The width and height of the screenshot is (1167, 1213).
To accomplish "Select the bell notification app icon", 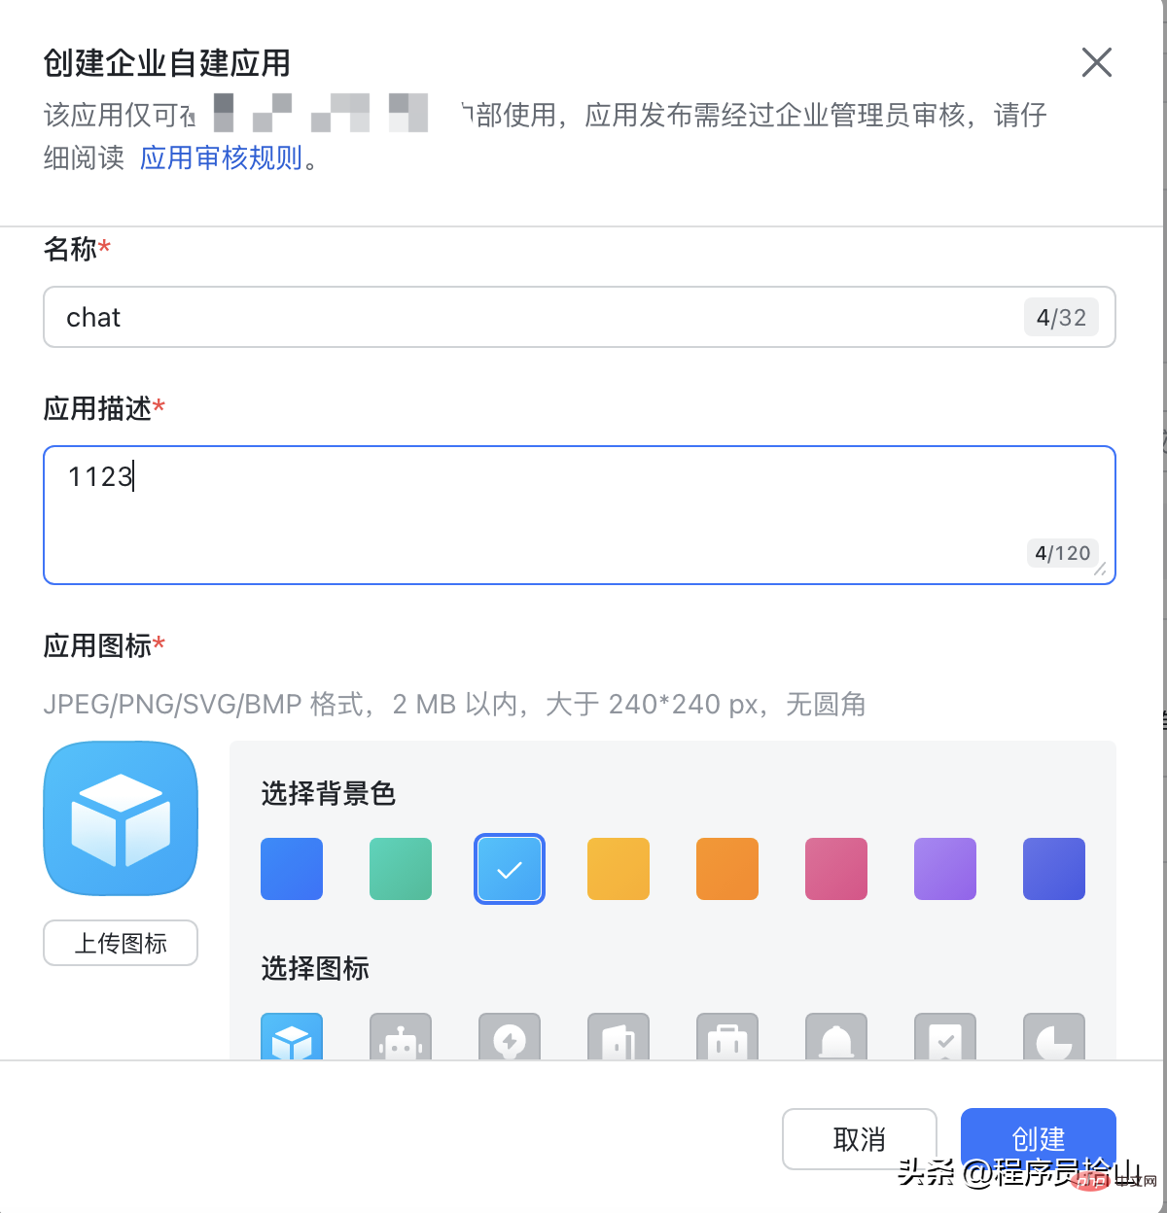I will tap(835, 1040).
